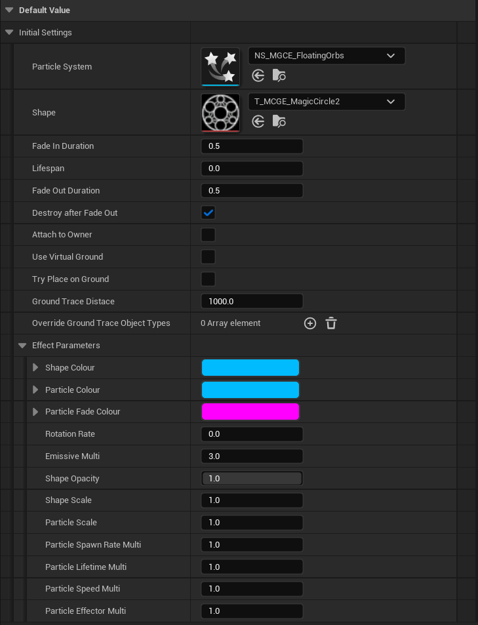Image resolution: width=478 pixels, height=625 pixels.
Task: Enable Use Virtual Ground checkbox
Action: coord(209,257)
